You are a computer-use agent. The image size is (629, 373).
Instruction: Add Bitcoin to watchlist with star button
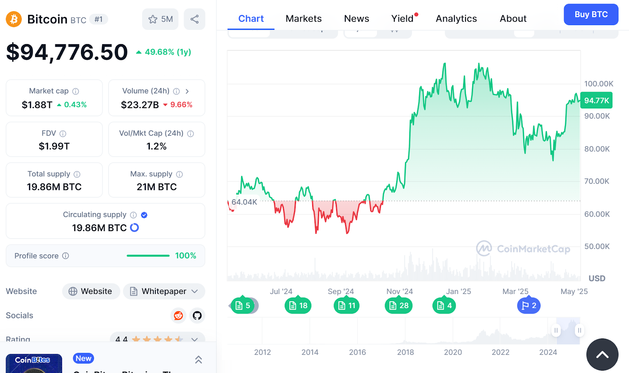tap(160, 19)
